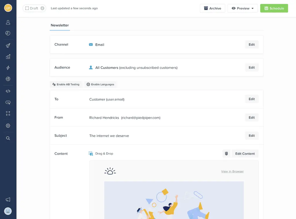296x219 pixels.
Task: Click Edit button in the Subject row
Action: point(251,136)
